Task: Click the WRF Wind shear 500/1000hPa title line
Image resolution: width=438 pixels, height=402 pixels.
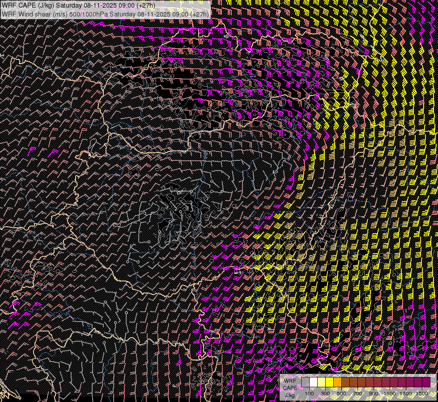Action: click(105, 14)
